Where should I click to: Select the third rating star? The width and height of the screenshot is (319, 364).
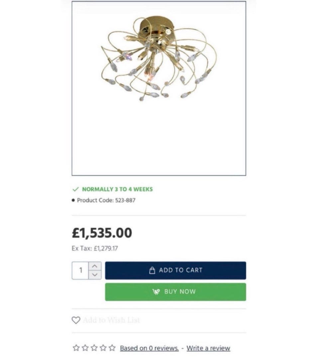click(x=94, y=348)
